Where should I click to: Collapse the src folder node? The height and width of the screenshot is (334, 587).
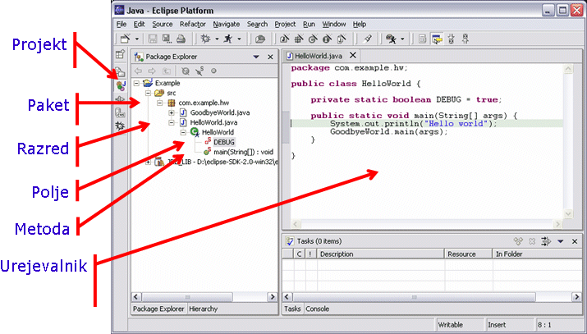click(x=149, y=93)
